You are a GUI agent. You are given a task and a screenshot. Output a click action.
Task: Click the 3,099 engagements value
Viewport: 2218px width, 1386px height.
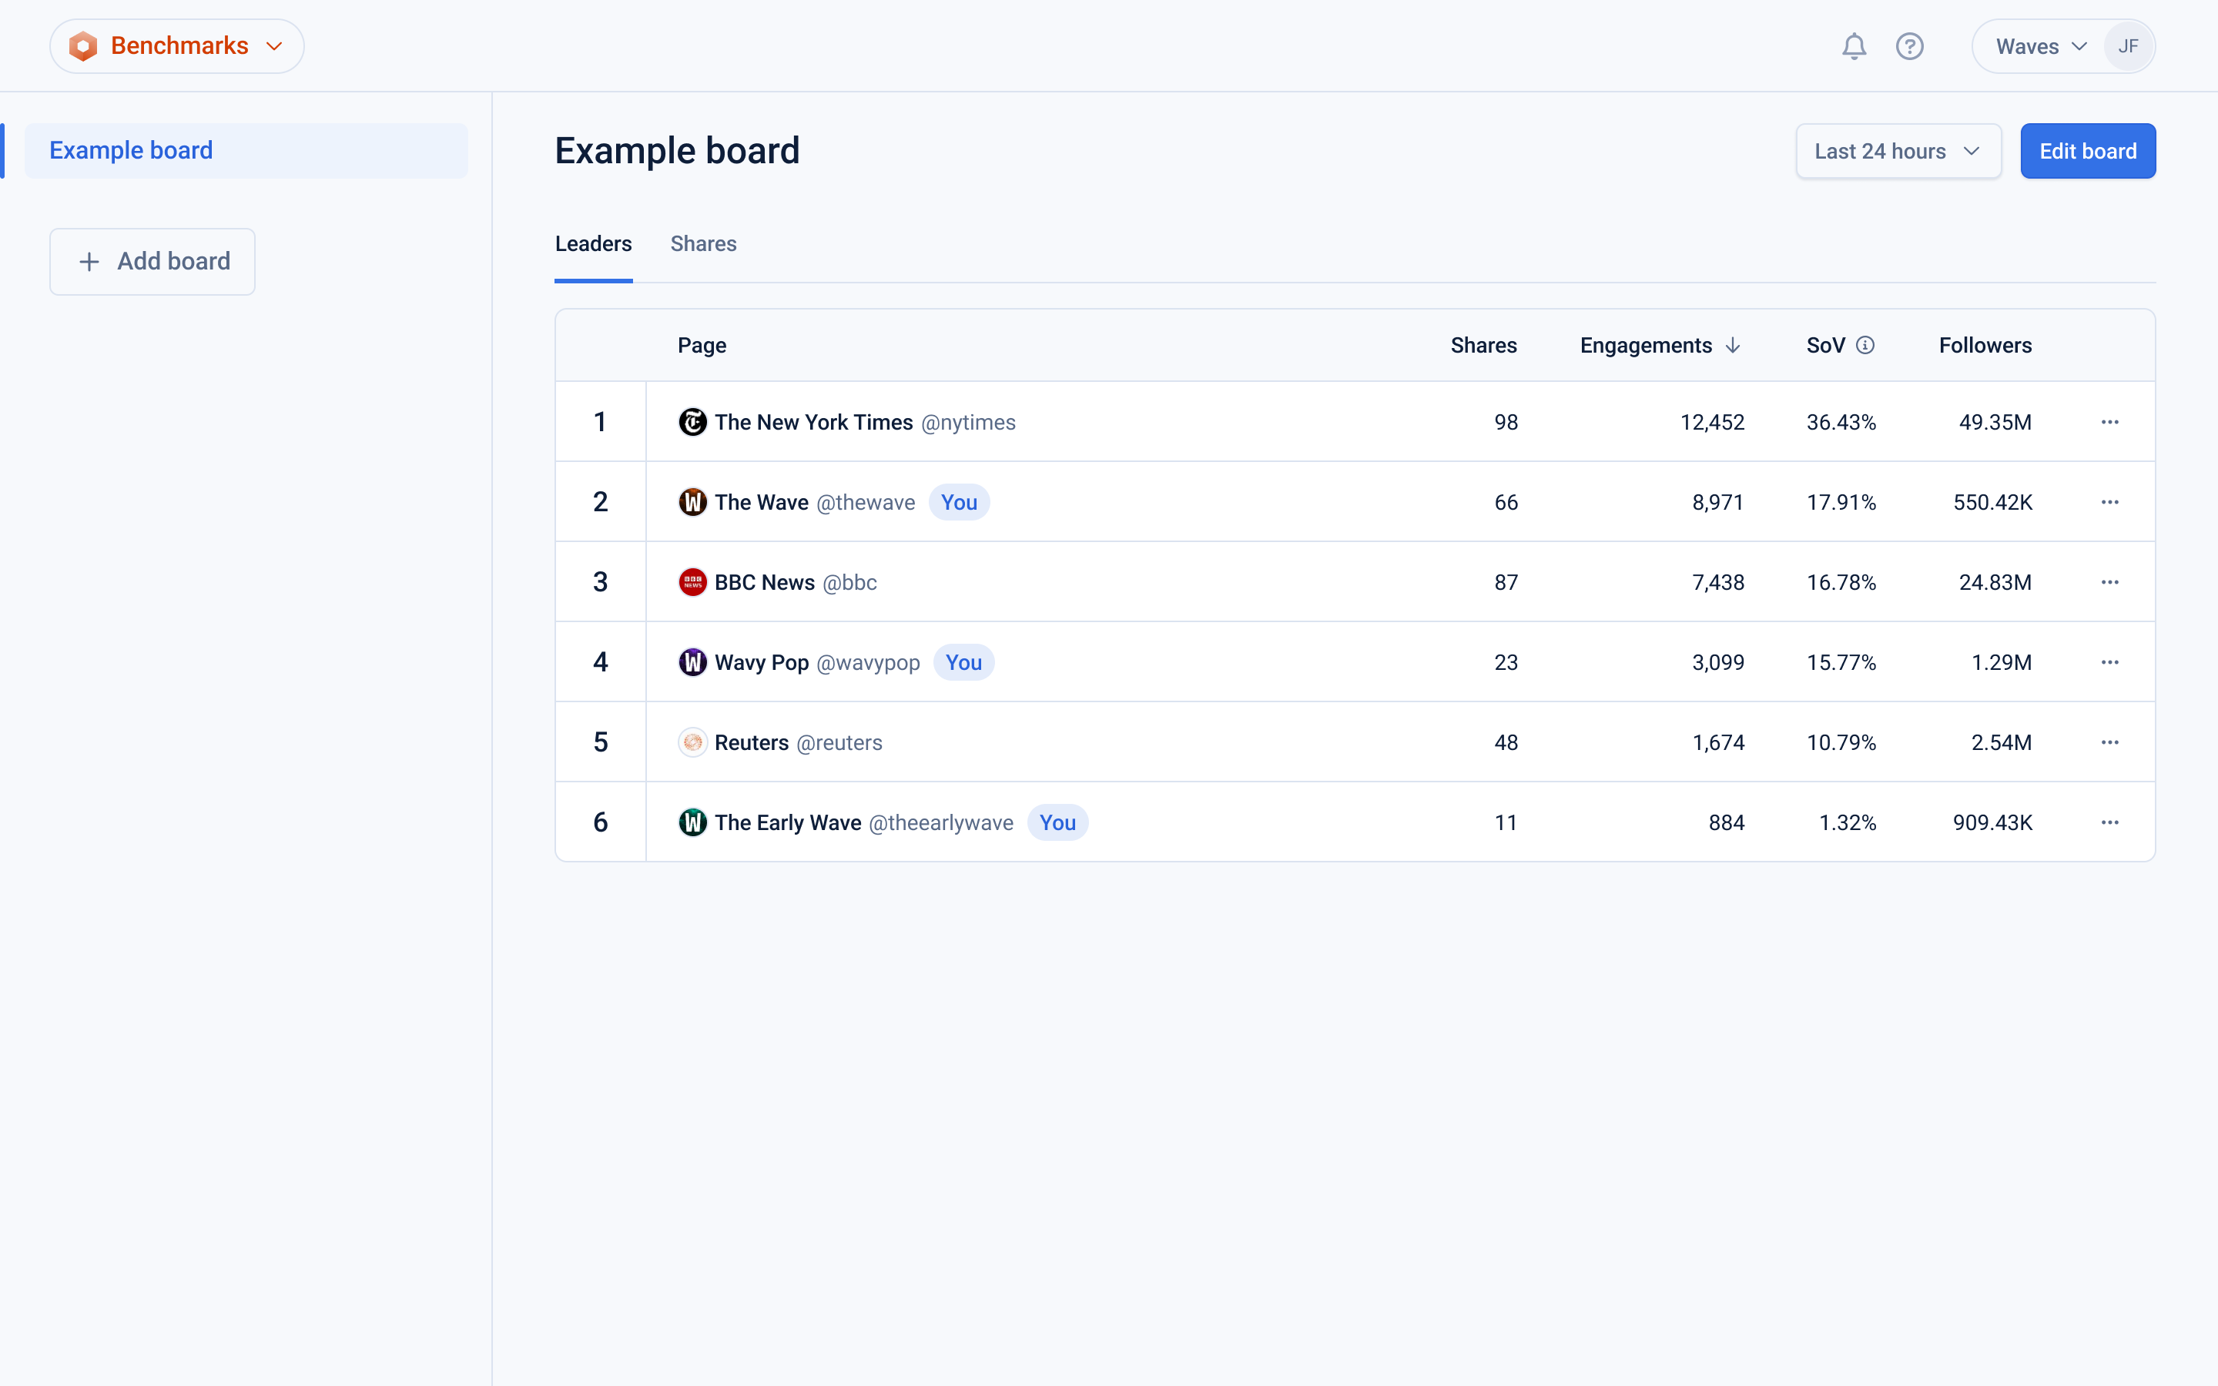[x=1718, y=663]
